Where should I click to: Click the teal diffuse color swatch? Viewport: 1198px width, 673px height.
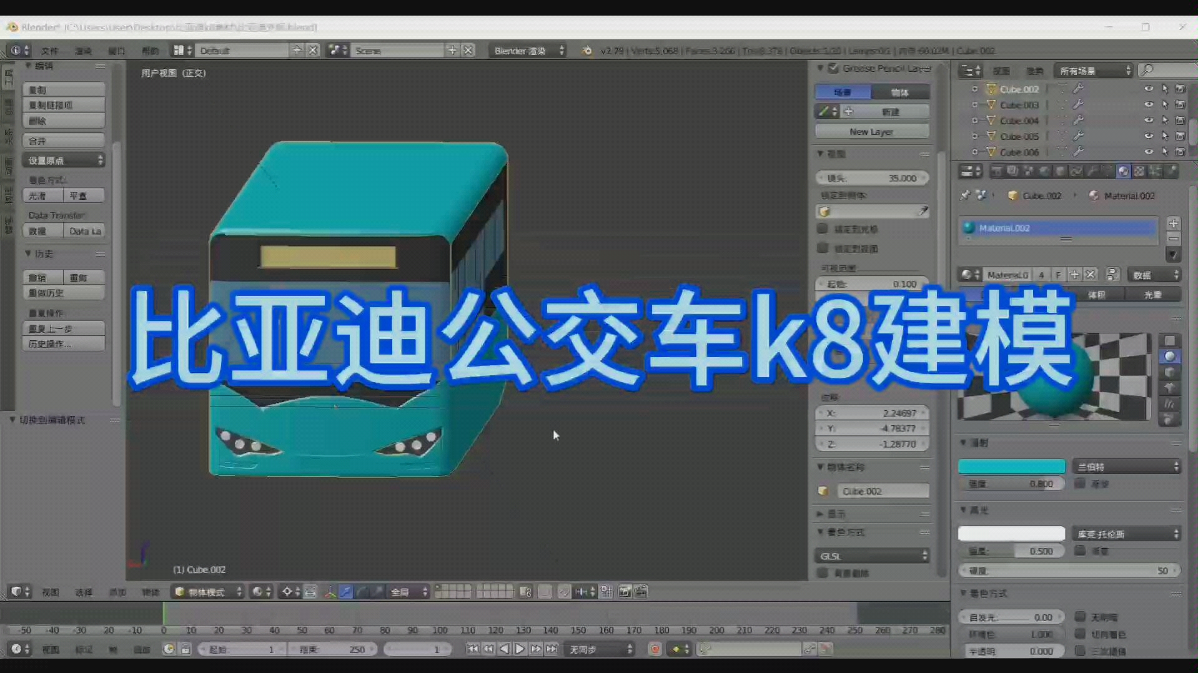(1011, 466)
